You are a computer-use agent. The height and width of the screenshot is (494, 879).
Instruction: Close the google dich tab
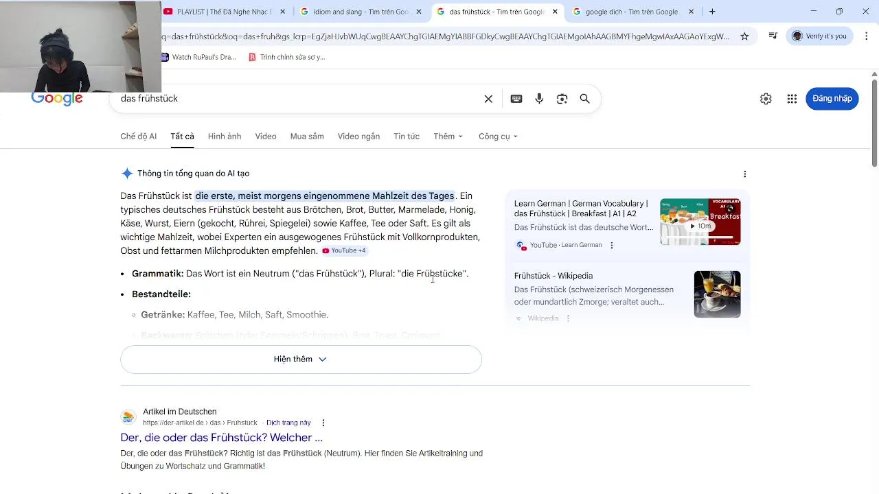691,12
